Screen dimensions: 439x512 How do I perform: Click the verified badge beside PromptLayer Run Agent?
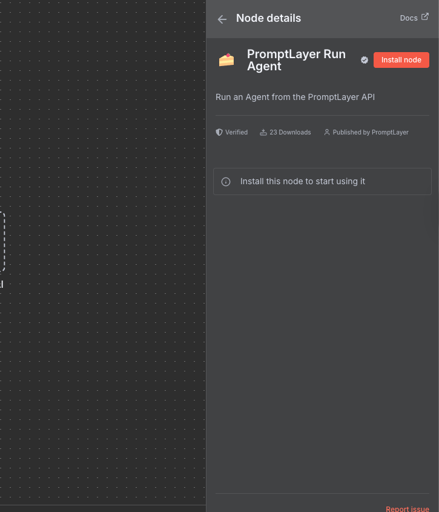(365, 60)
